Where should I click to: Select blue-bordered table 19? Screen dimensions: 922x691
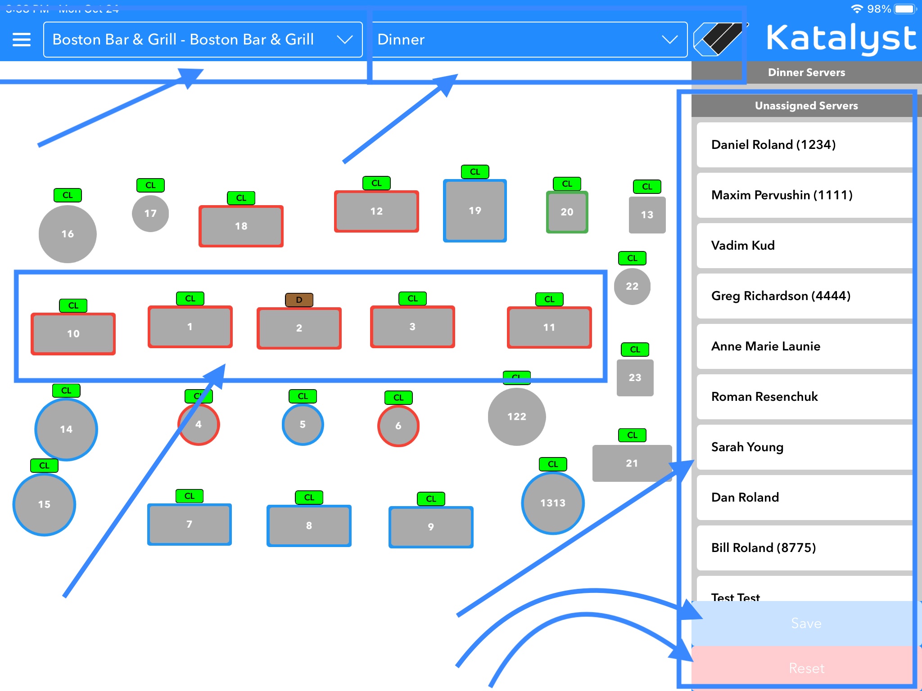[475, 211]
